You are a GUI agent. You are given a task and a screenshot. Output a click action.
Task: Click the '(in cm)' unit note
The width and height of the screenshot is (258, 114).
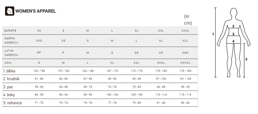[x=188, y=20]
